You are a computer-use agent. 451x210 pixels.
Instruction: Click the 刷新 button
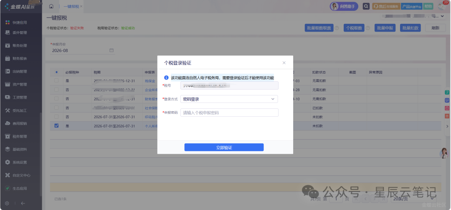436,28
